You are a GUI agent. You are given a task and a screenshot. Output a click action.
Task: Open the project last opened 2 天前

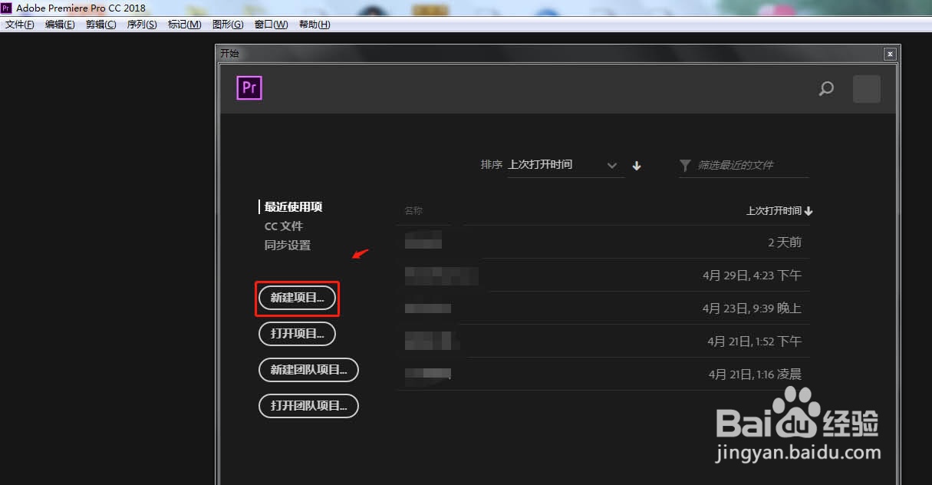tap(604, 242)
